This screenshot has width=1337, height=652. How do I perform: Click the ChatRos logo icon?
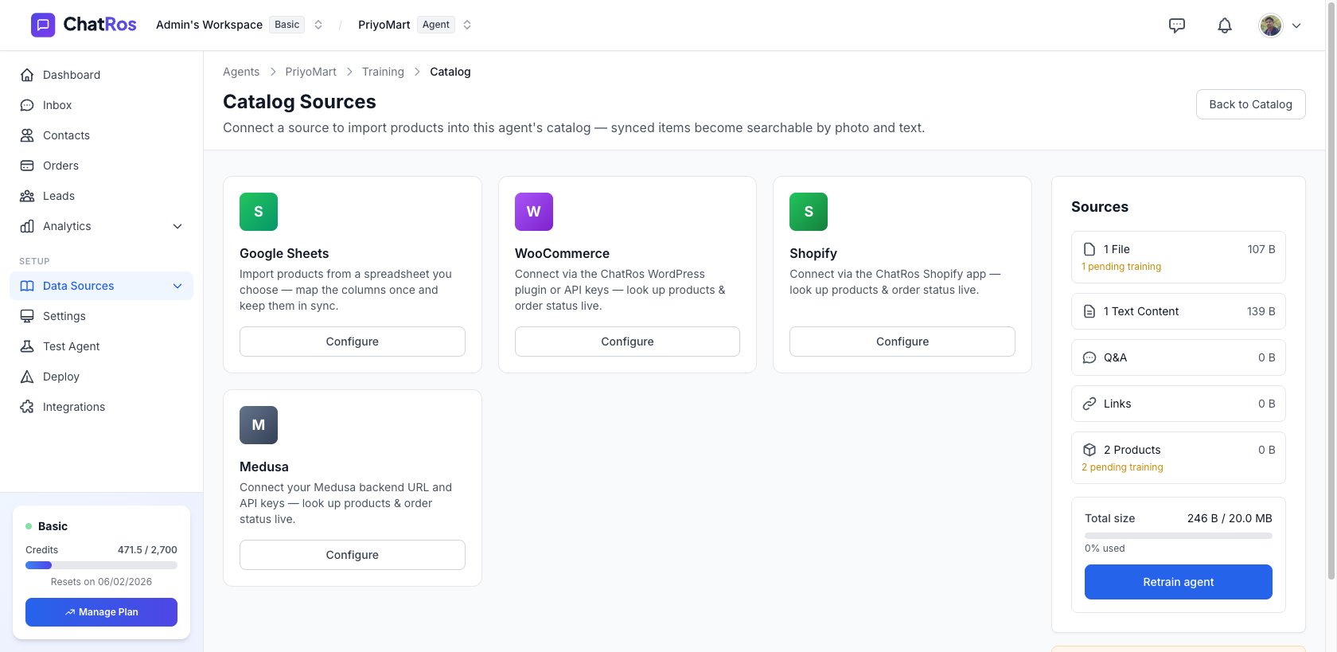[x=43, y=25]
